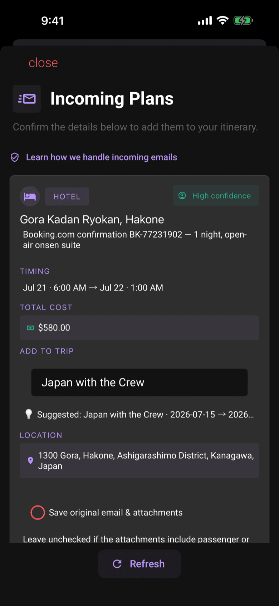Click the gauge icon in confidence badge
This screenshot has width=279, height=606.
point(182,196)
